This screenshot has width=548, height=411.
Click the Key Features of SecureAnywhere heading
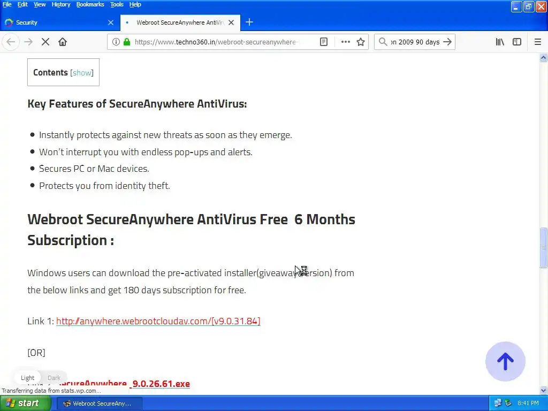(137, 104)
